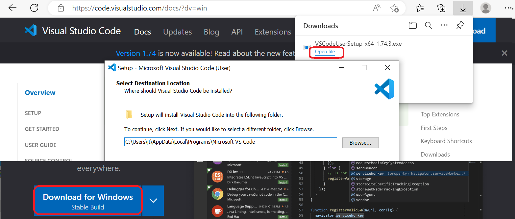Expand the GET STARTED section in the docs sidebar
The image size is (515, 219).
(42, 129)
